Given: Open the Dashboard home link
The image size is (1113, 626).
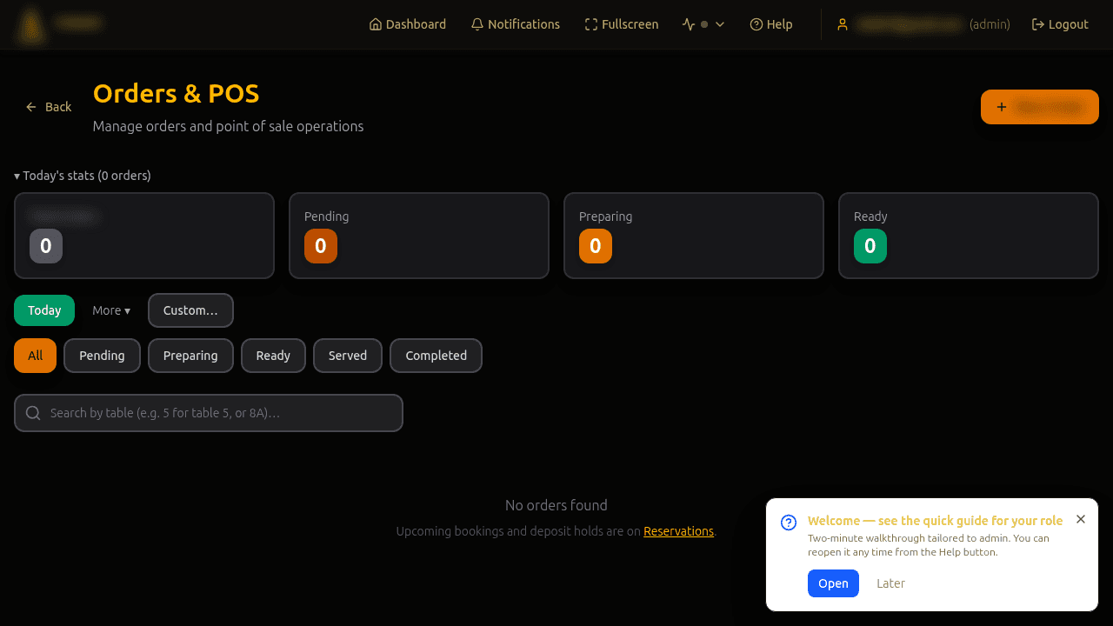Looking at the screenshot, I should (408, 24).
